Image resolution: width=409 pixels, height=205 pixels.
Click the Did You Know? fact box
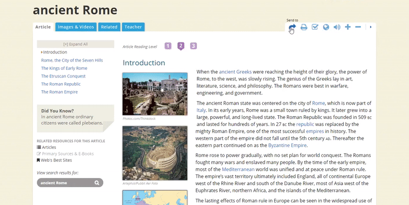75,118
